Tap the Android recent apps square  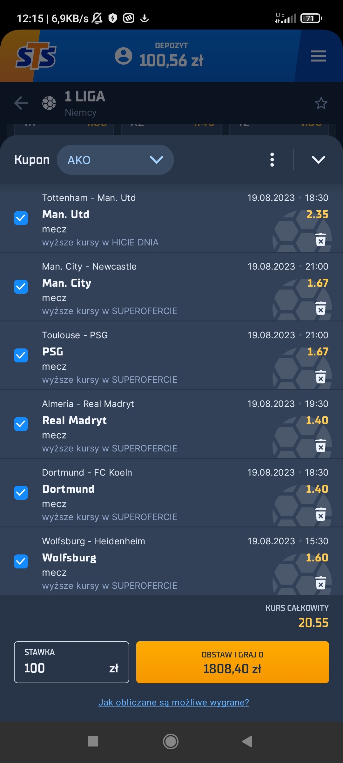[x=93, y=741]
